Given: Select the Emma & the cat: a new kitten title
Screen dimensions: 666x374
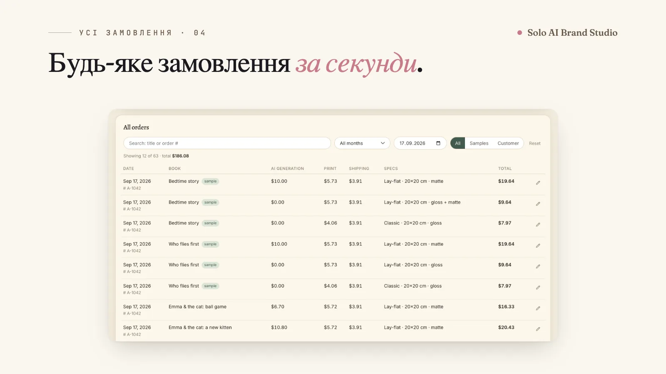Looking at the screenshot, I should pyautogui.click(x=200, y=327).
